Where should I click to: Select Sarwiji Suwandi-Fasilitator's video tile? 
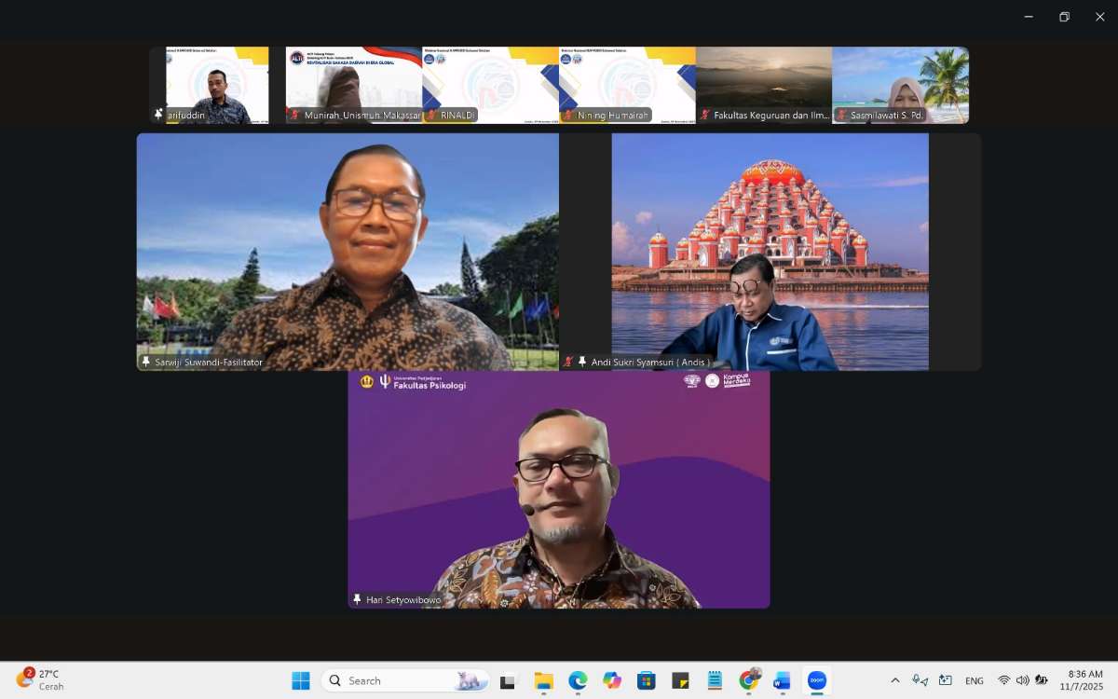pyautogui.click(x=348, y=252)
